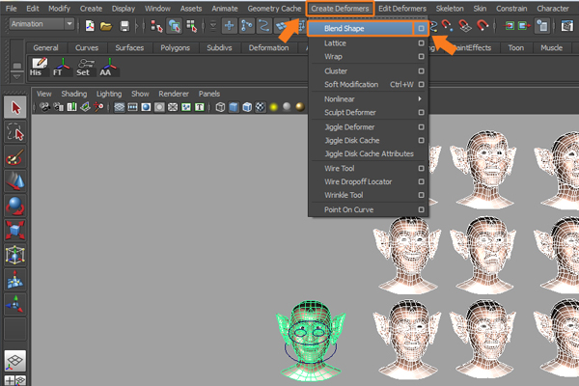Toggle the viewport grid icon
Viewport: 579px width, 386px height.
tap(120, 107)
